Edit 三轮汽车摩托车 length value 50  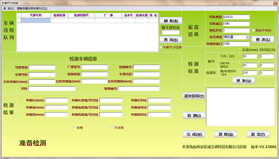(250, 65)
